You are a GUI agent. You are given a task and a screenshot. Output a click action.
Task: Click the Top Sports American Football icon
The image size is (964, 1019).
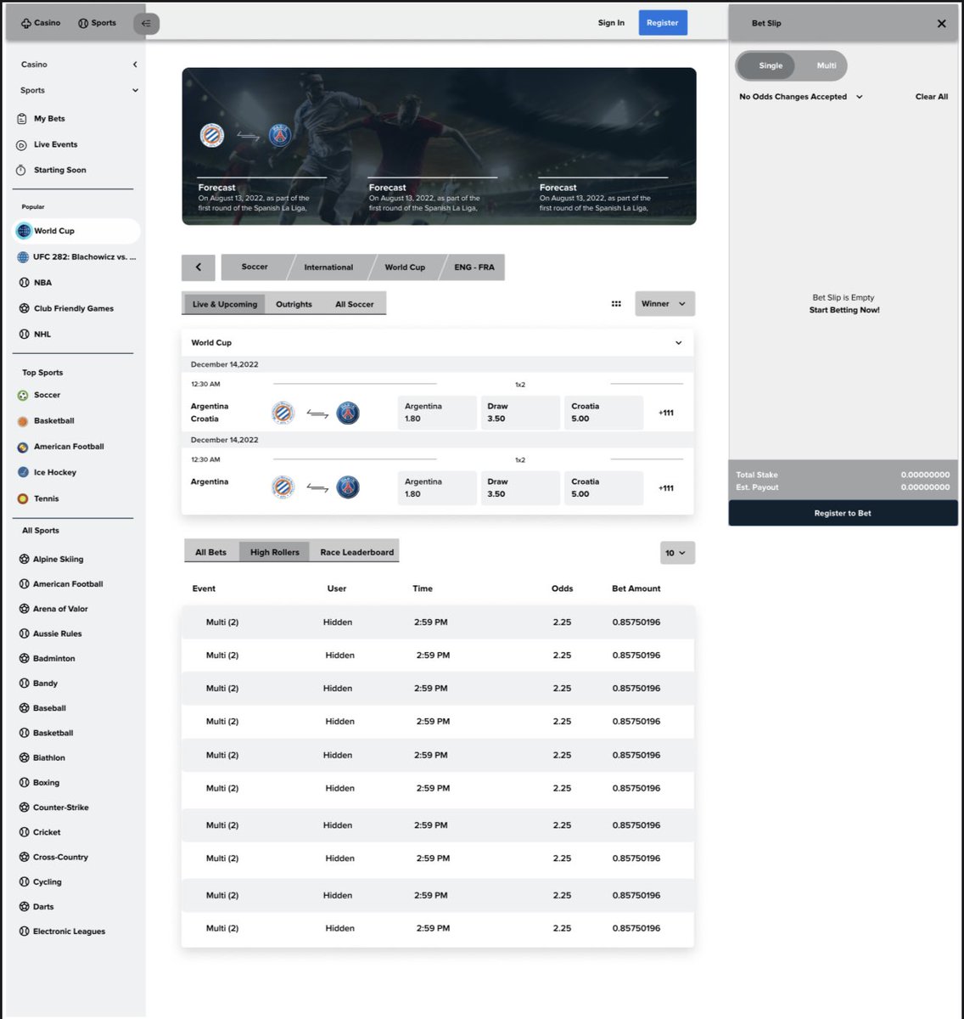pyautogui.click(x=23, y=447)
